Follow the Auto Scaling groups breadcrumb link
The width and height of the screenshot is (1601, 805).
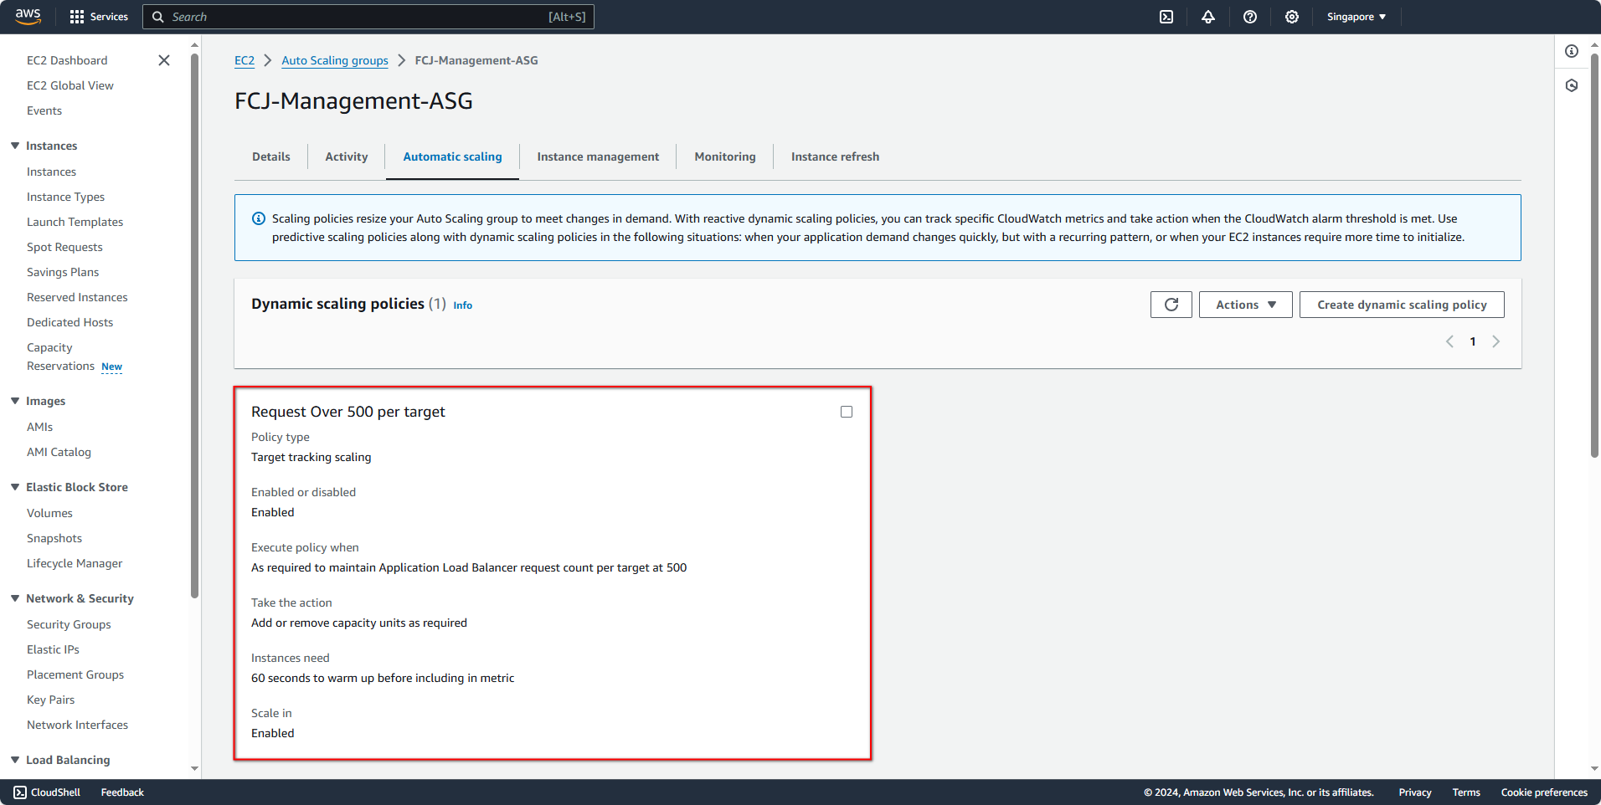[334, 60]
